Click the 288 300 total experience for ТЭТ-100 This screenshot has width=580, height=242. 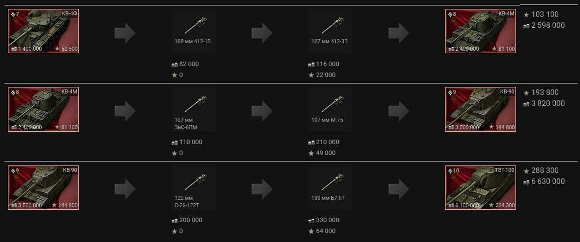[x=544, y=170]
